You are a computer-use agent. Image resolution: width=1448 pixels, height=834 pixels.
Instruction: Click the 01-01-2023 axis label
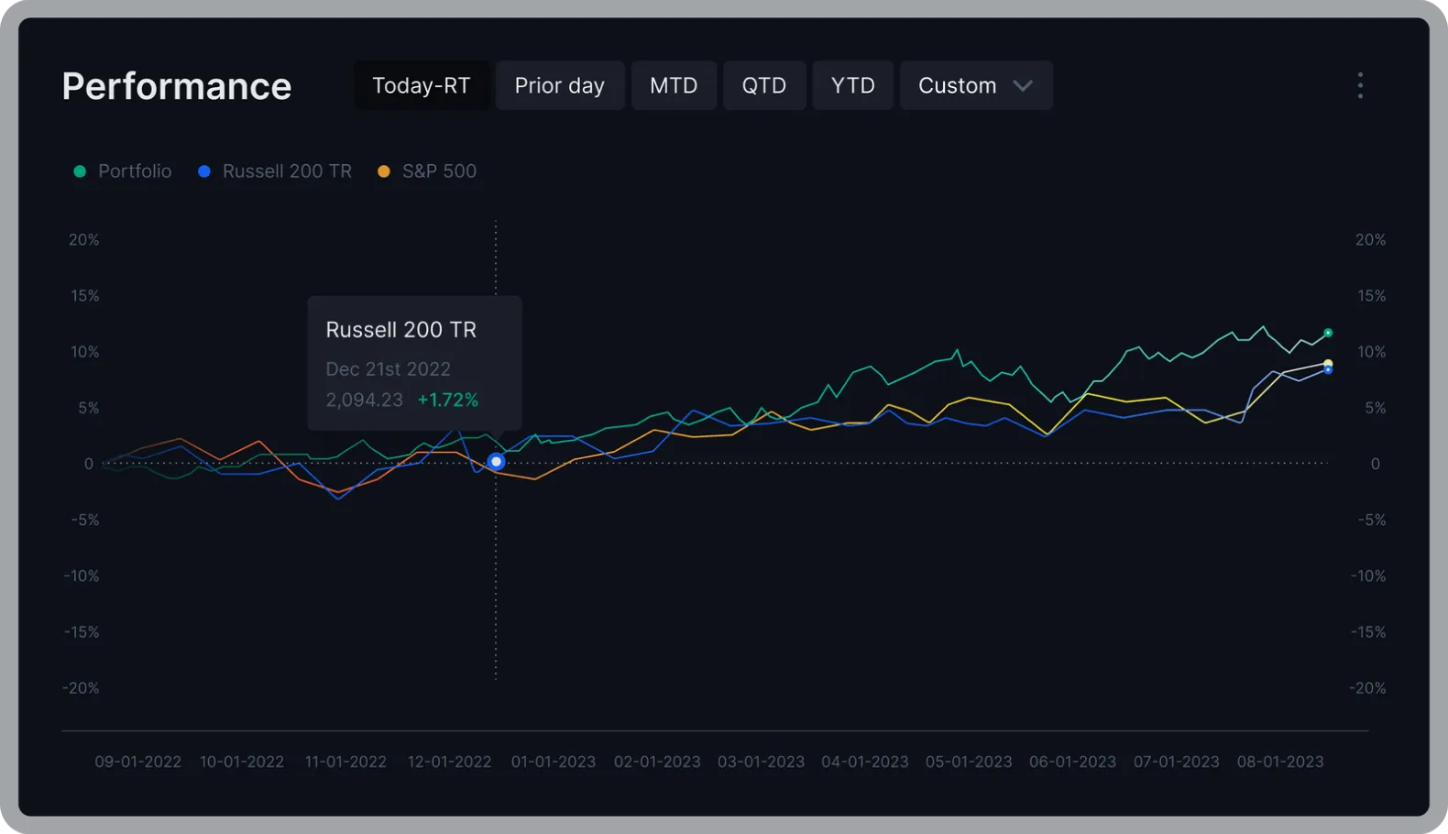(x=554, y=762)
